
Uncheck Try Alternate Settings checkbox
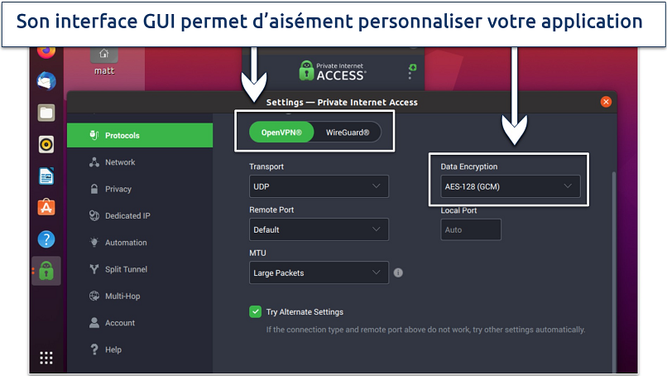[x=256, y=311]
